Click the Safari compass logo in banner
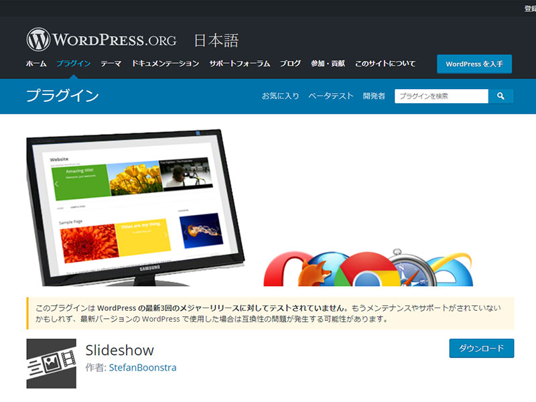Screen dimensions: 536x402 (x=410, y=268)
